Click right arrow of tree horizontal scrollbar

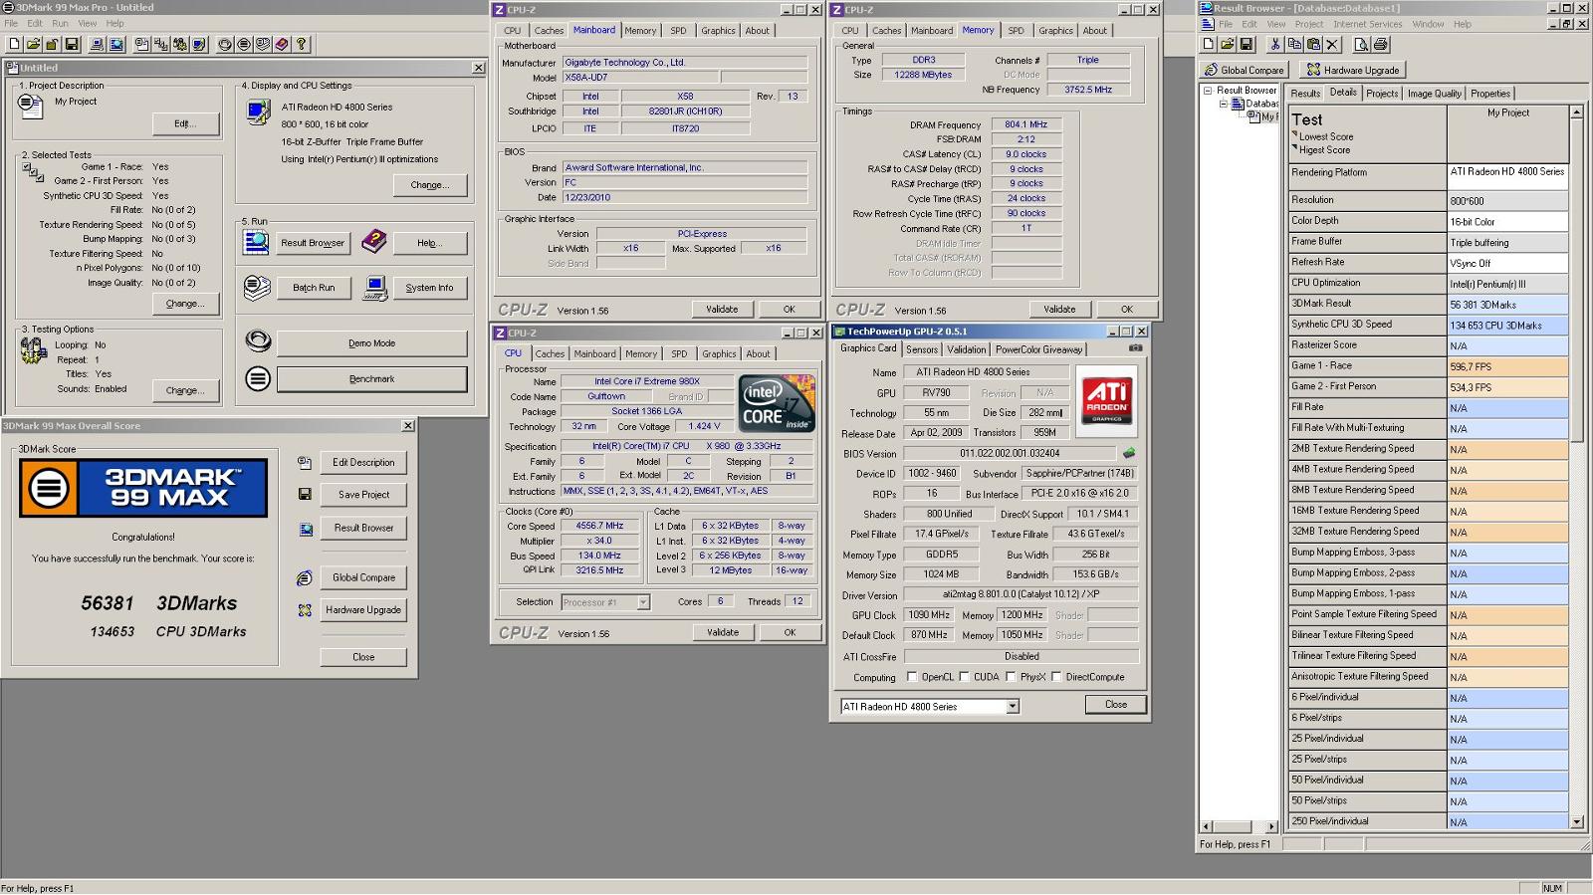[x=1271, y=826]
